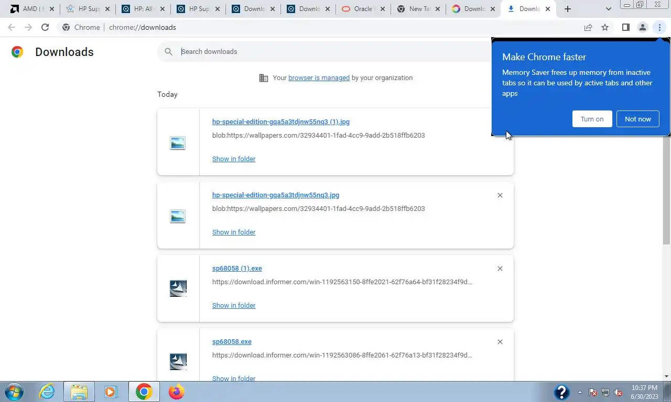Click thumbnail icon of hp-special-edition-gqa5a3tdjnw55nq3.jpg
Screen dimensions: 671x402
tap(178, 216)
